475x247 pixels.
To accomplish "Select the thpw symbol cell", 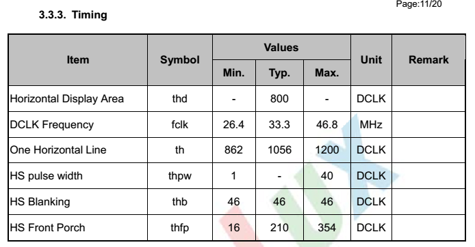I will (x=179, y=176).
